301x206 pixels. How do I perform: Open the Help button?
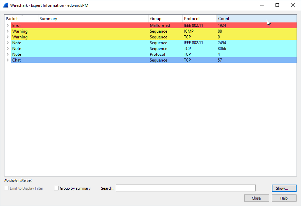(x=284, y=198)
